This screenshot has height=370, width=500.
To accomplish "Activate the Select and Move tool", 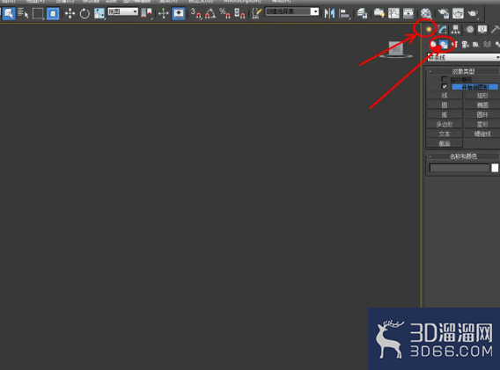I will 70,13.
